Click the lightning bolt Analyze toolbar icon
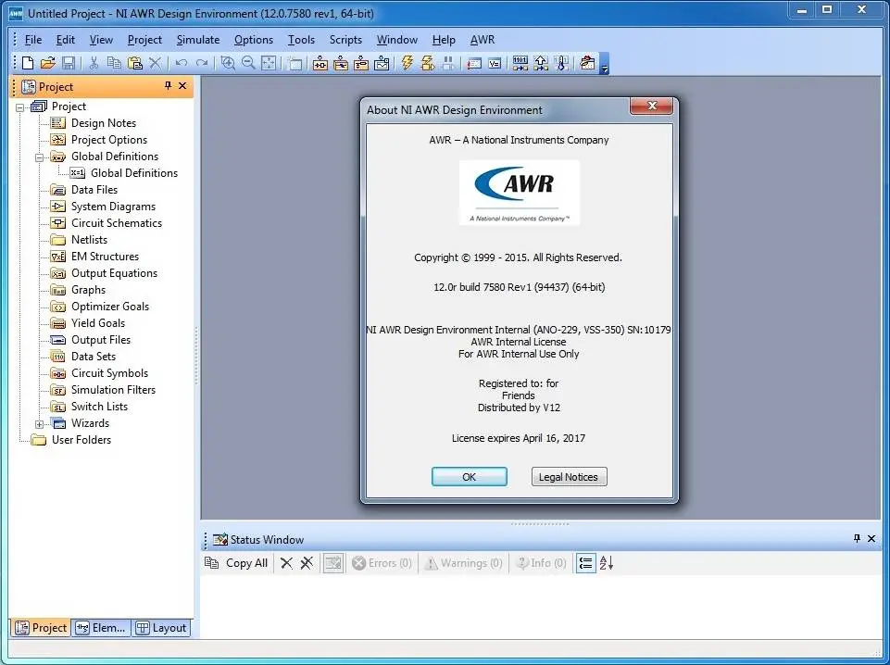 [407, 63]
